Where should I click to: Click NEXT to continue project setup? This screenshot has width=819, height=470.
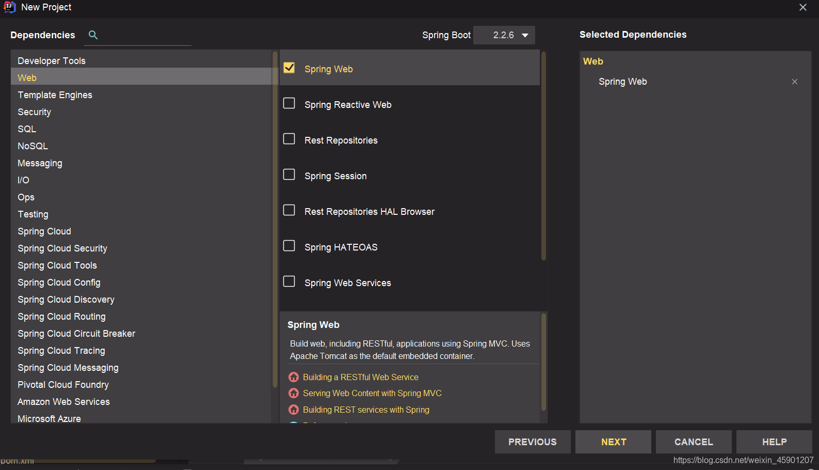click(x=614, y=442)
